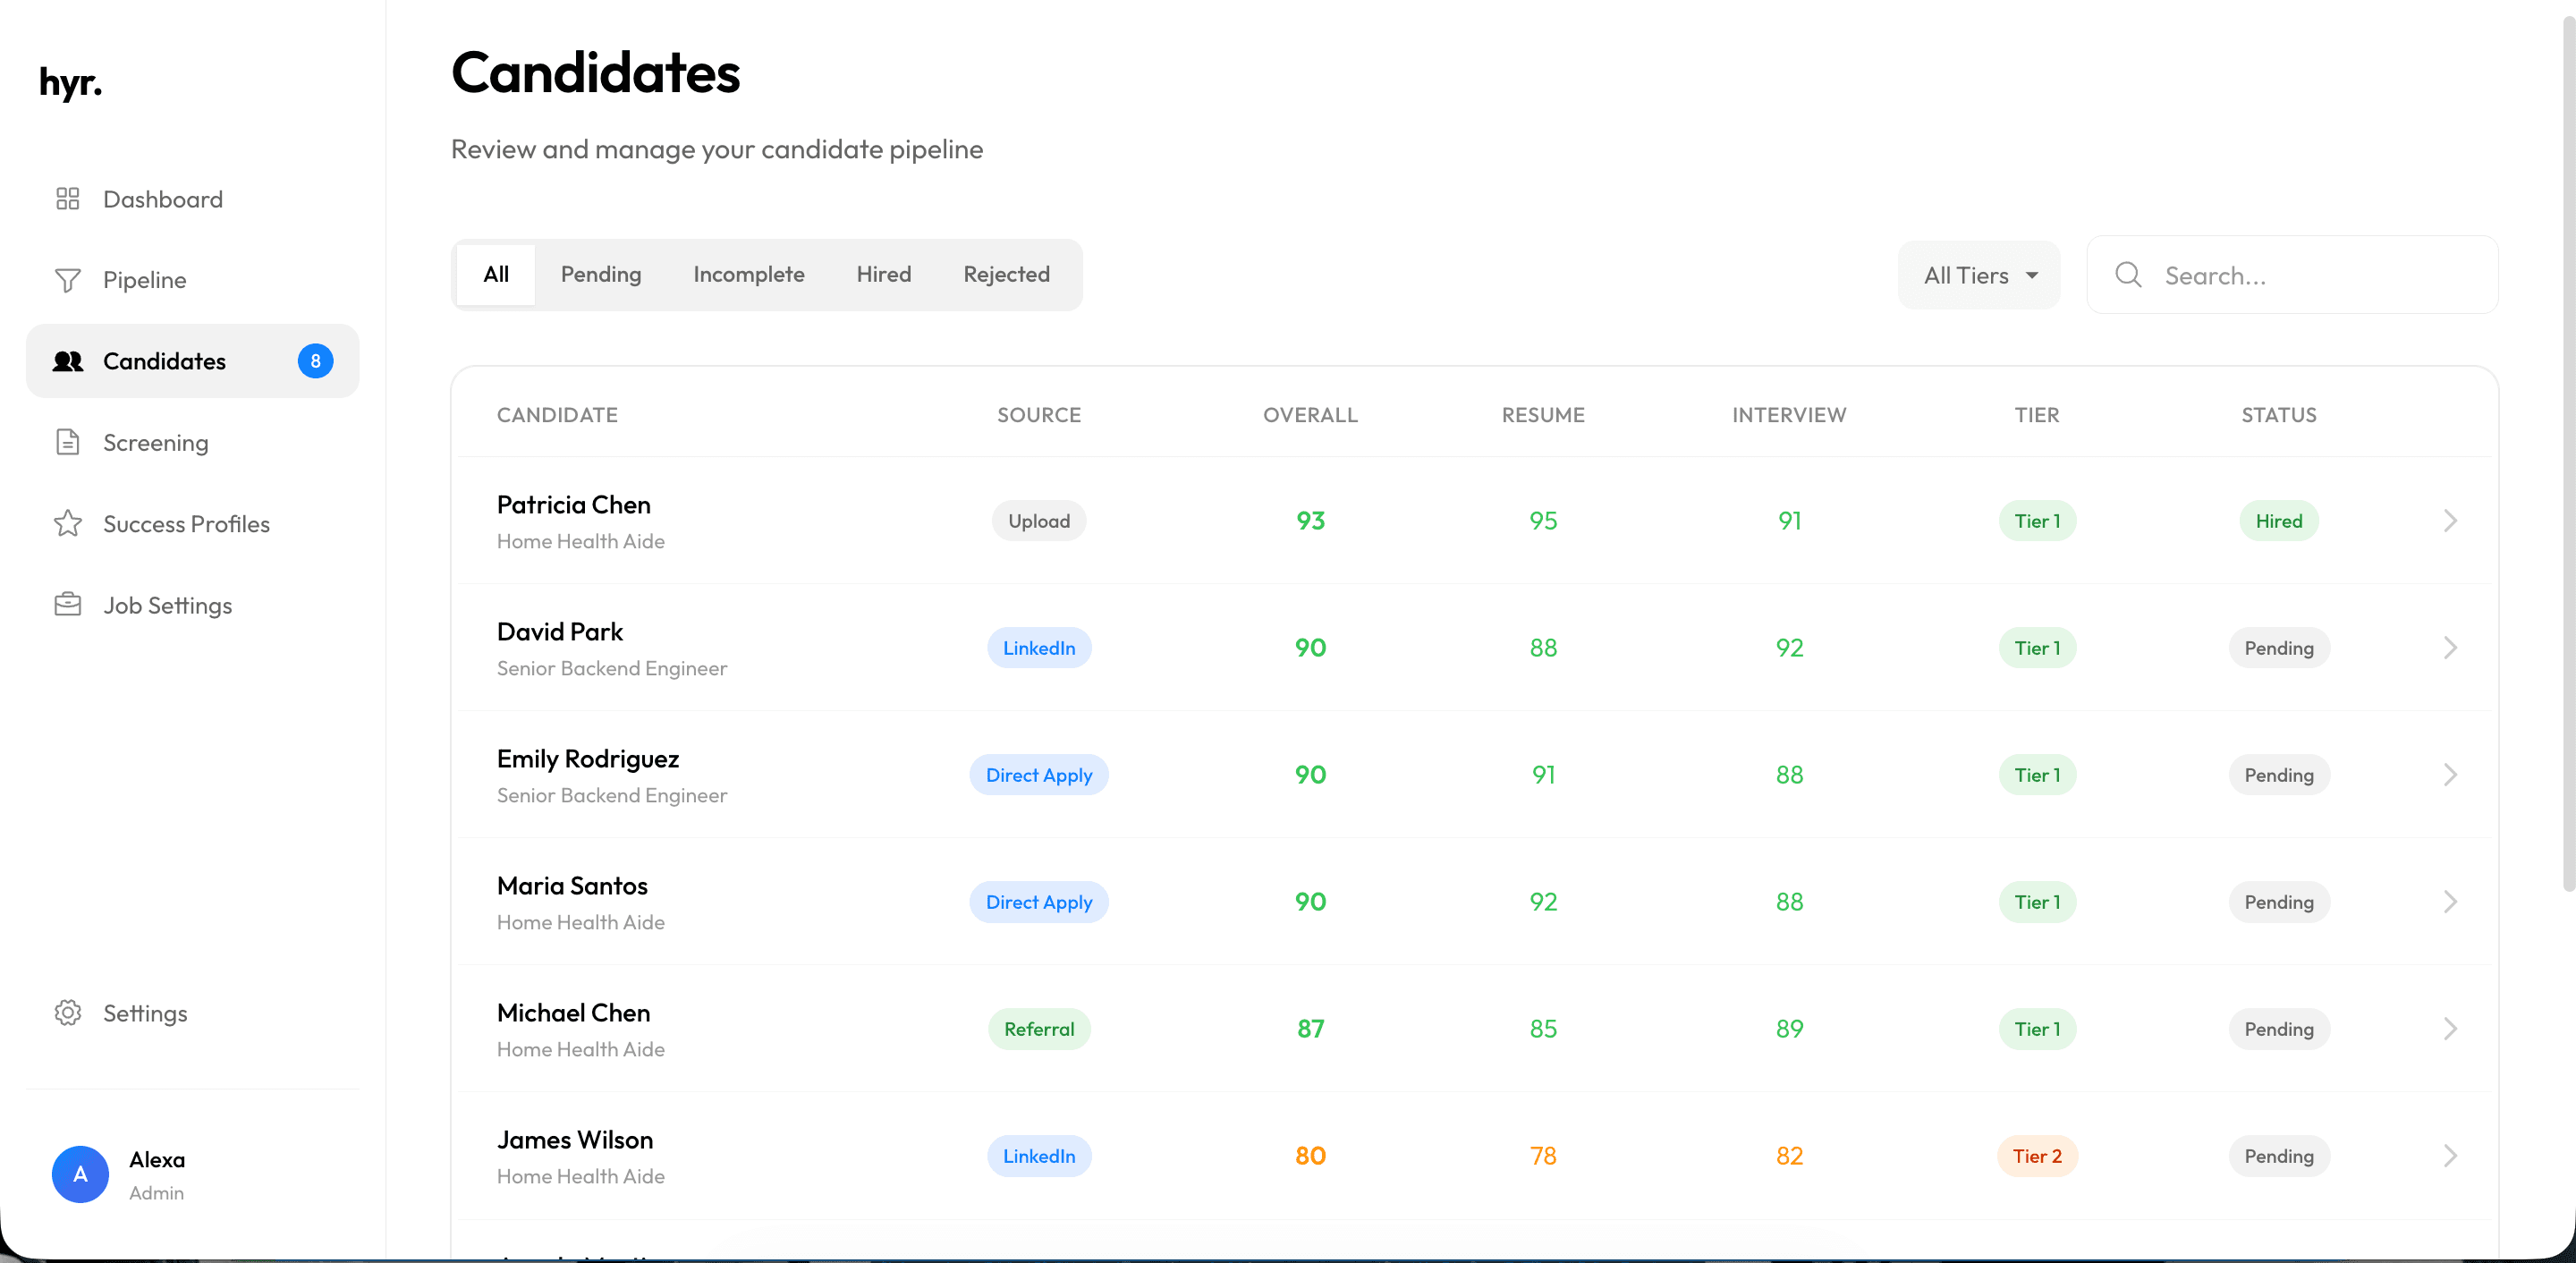The image size is (2576, 1263).
Task: Click the candidates count badge showing 8
Action: (315, 361)
